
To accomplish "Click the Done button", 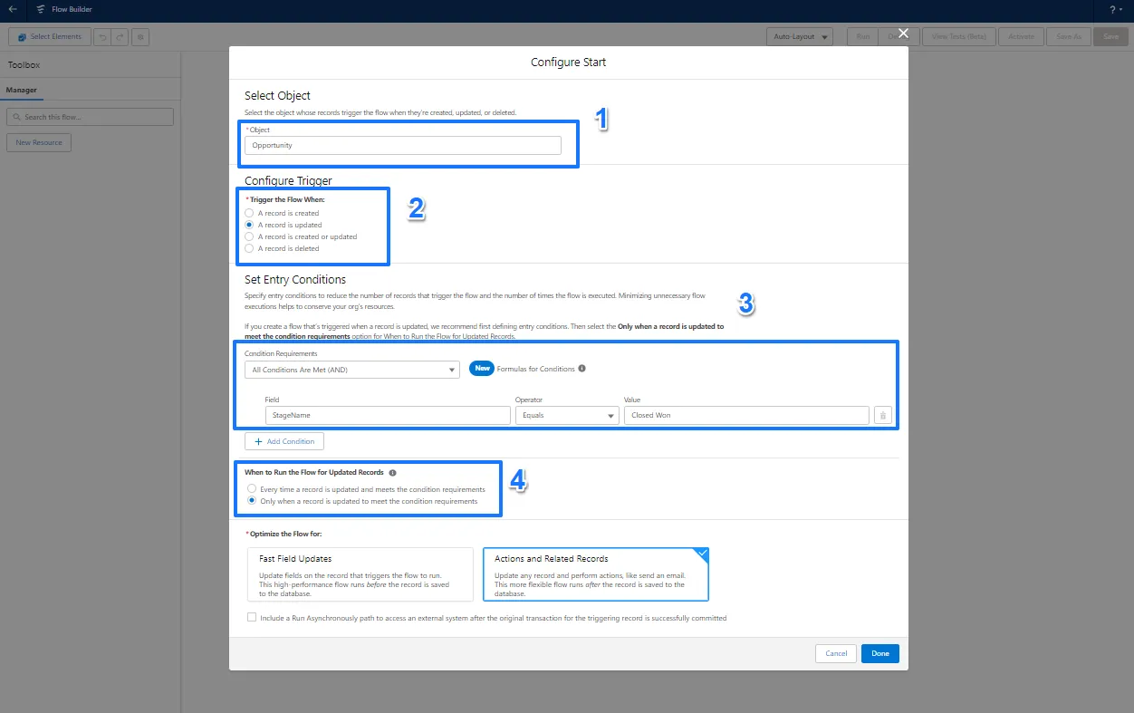I will (x=880, y=653).
